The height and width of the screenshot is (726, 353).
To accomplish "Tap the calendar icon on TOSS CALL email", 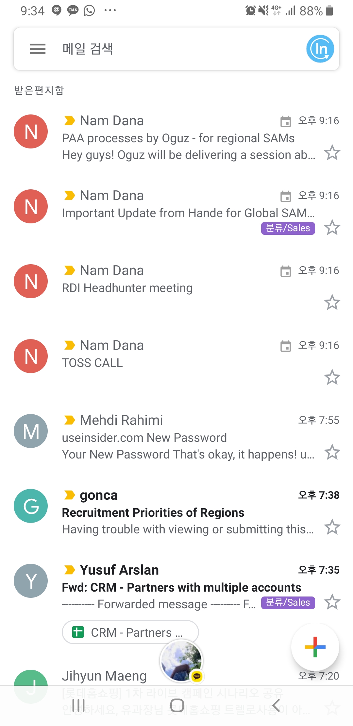I will (285, 346).
